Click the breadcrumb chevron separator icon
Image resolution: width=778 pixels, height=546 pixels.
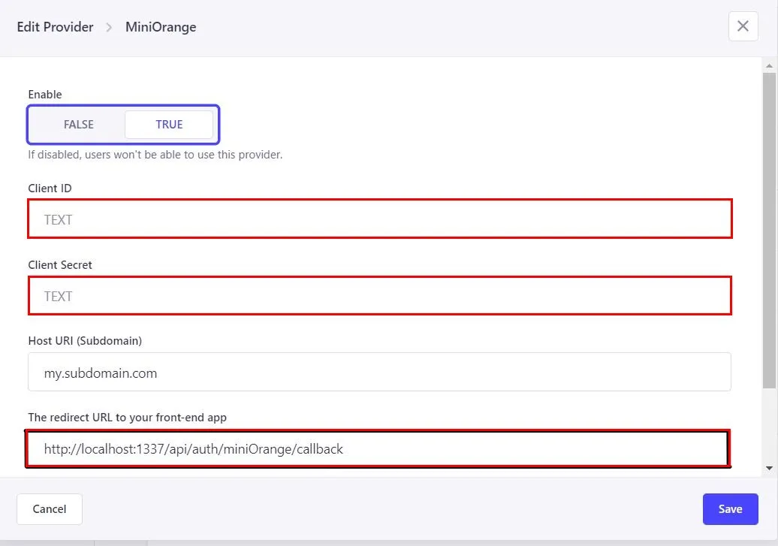click(x=109, y=27)
